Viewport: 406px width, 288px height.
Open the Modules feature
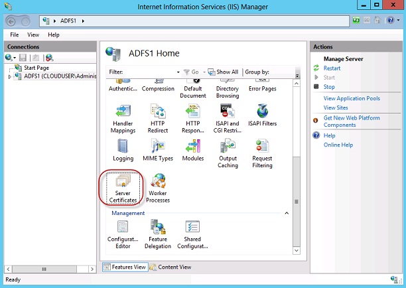(193, 150)
